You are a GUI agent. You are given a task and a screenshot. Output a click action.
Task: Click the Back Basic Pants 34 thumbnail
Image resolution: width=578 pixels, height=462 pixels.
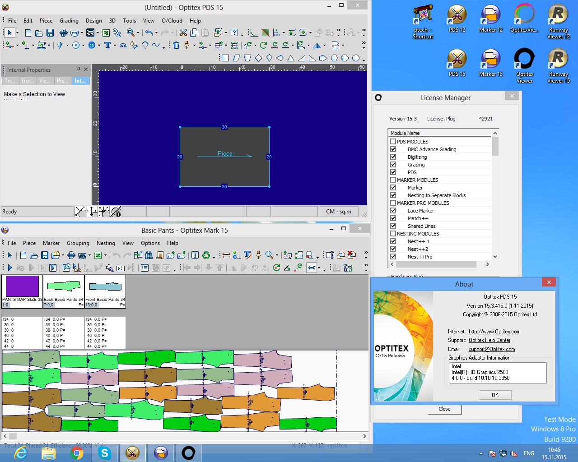64,291
